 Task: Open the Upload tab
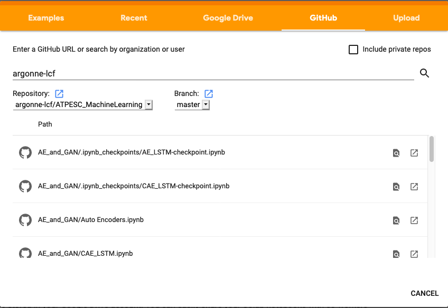[406, 18]
